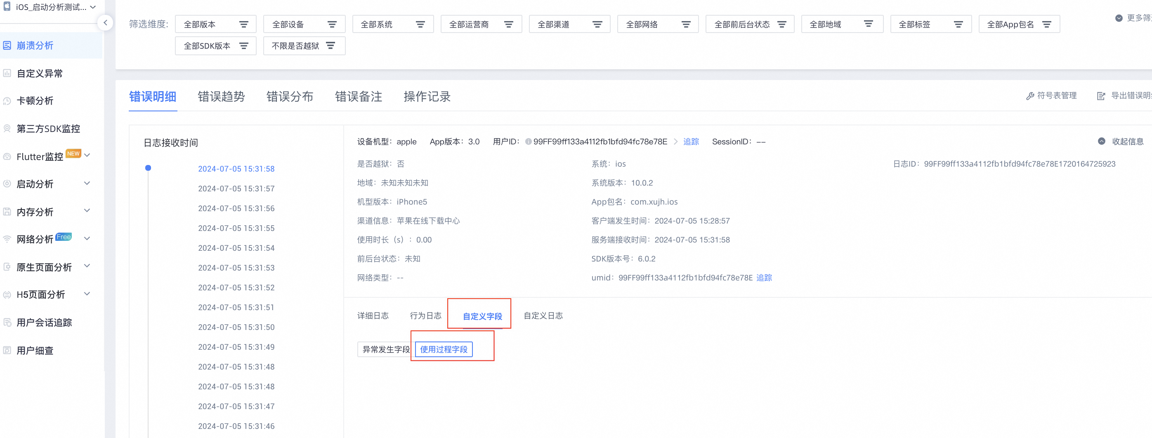Open the 不限是否越狱 filter dropdown
Image resolution: width=1152 pixels, height=438 pixels.
[304, 46]
